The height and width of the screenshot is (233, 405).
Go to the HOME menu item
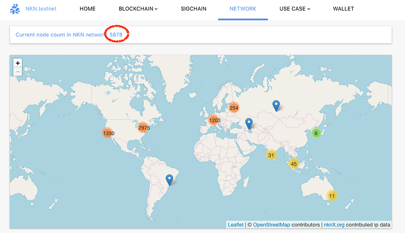coord(87,9)
